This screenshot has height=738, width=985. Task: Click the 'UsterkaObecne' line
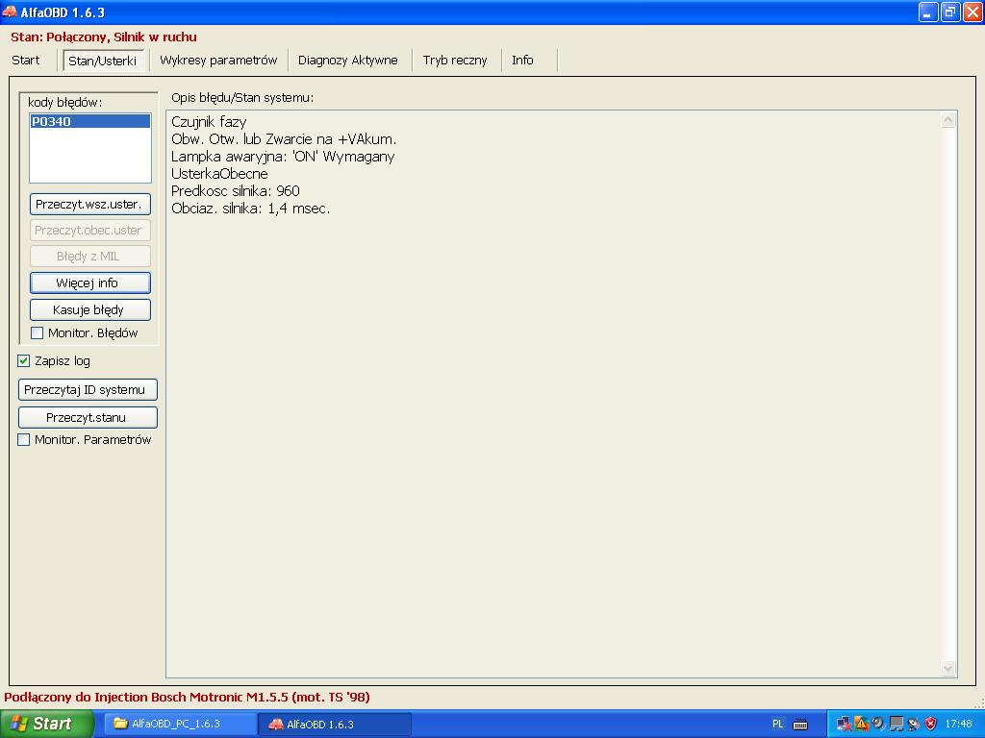(219, 174)
